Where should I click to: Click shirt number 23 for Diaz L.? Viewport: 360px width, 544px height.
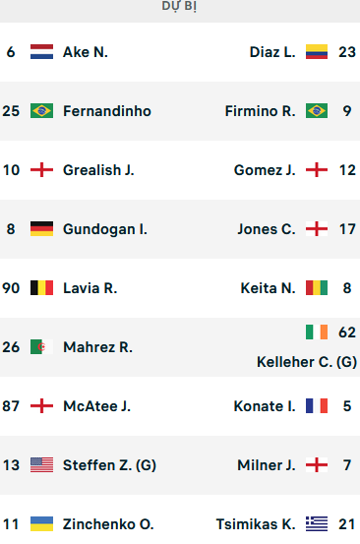tap(347, 52)
